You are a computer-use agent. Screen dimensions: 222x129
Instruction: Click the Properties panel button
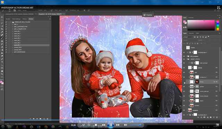(148, 15)
